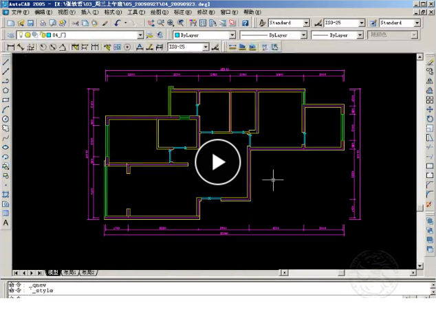436x314 pixels.
Task: Open the ByLayer linetype dropdown
Action: click(x=304, y=35)
